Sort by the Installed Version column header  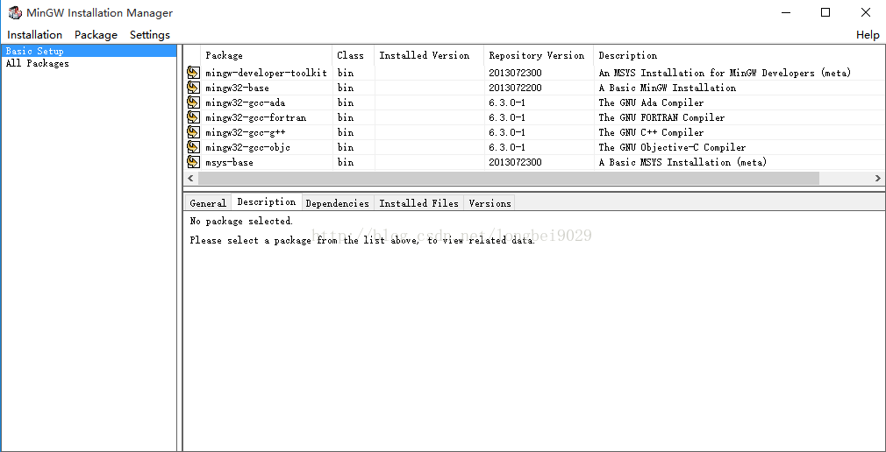[429, 55]
